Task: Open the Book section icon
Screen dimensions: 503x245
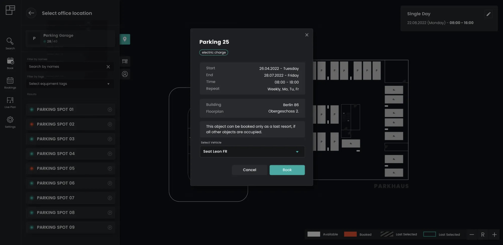Action: (10, 63)
